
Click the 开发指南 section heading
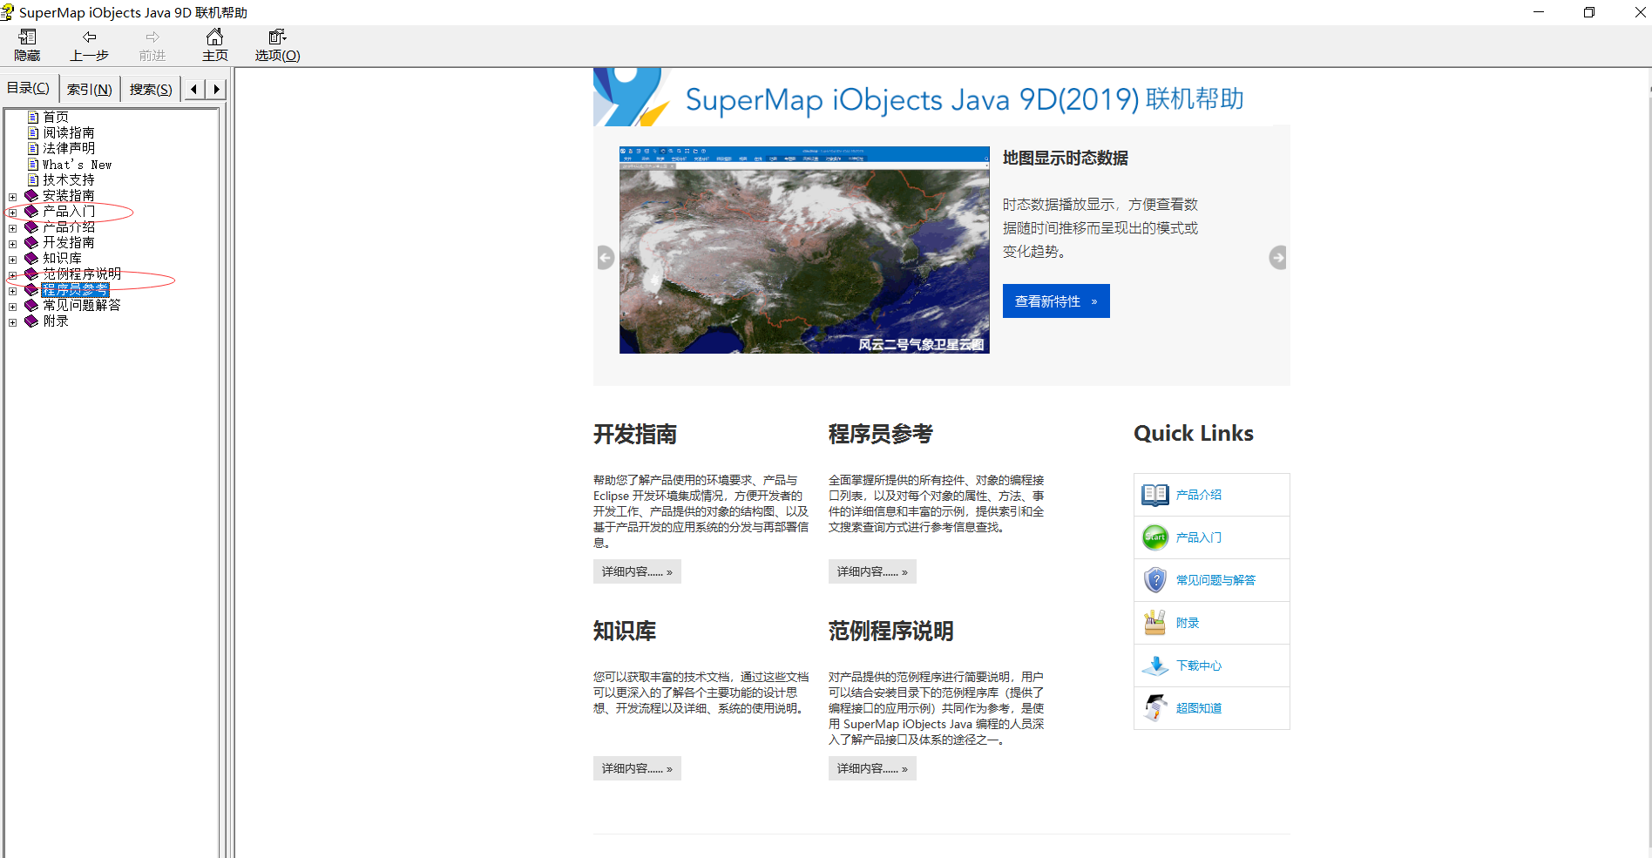(635, 434)
